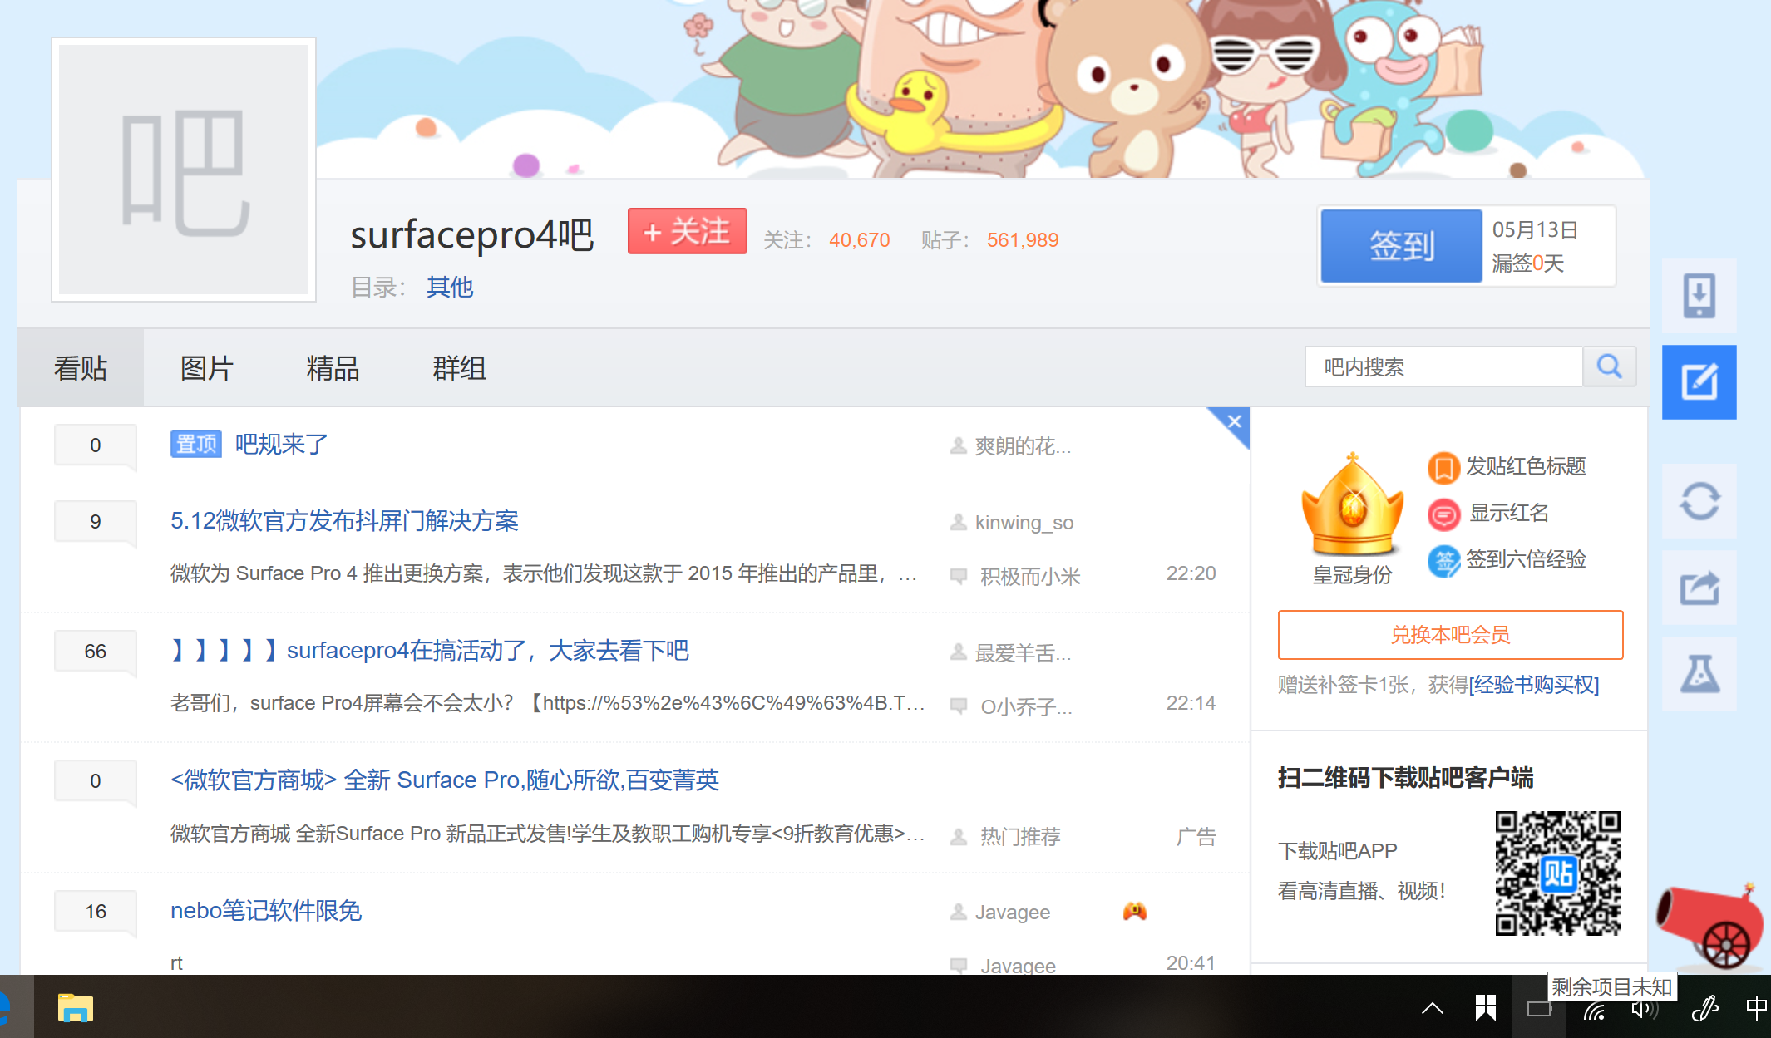The height and width of the screenshot is (1038, 1771).
Task: Show hidden tray icons chevron
Action: (1433, 1009)
